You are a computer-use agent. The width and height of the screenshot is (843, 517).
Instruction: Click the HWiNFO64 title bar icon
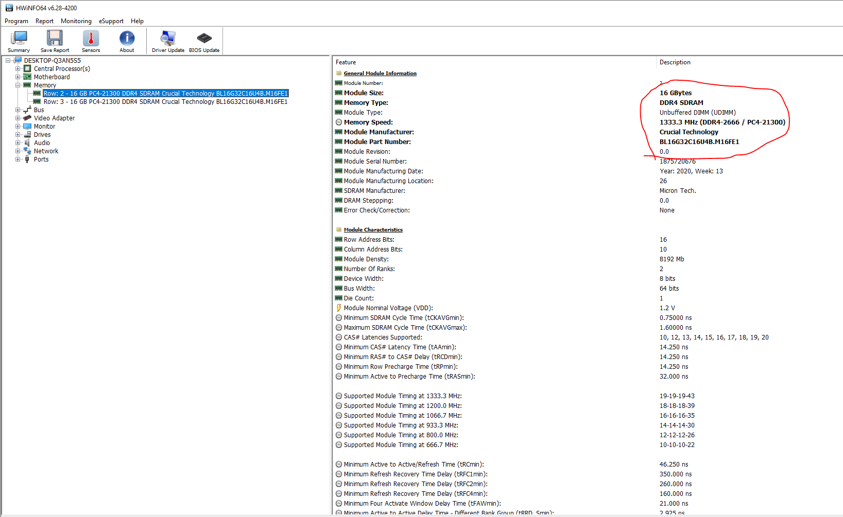9,8
